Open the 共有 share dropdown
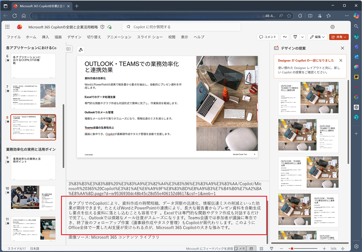362x252 pixels. tap(339, 37)
